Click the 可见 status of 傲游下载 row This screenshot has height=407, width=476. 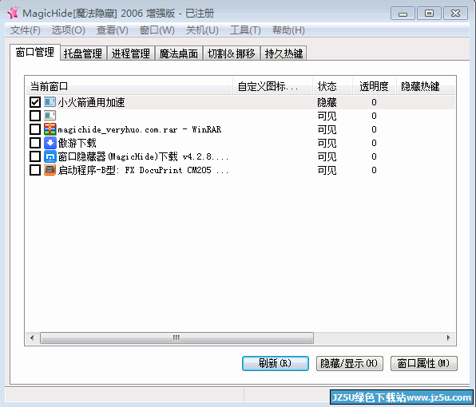click(x=327, y=143)
